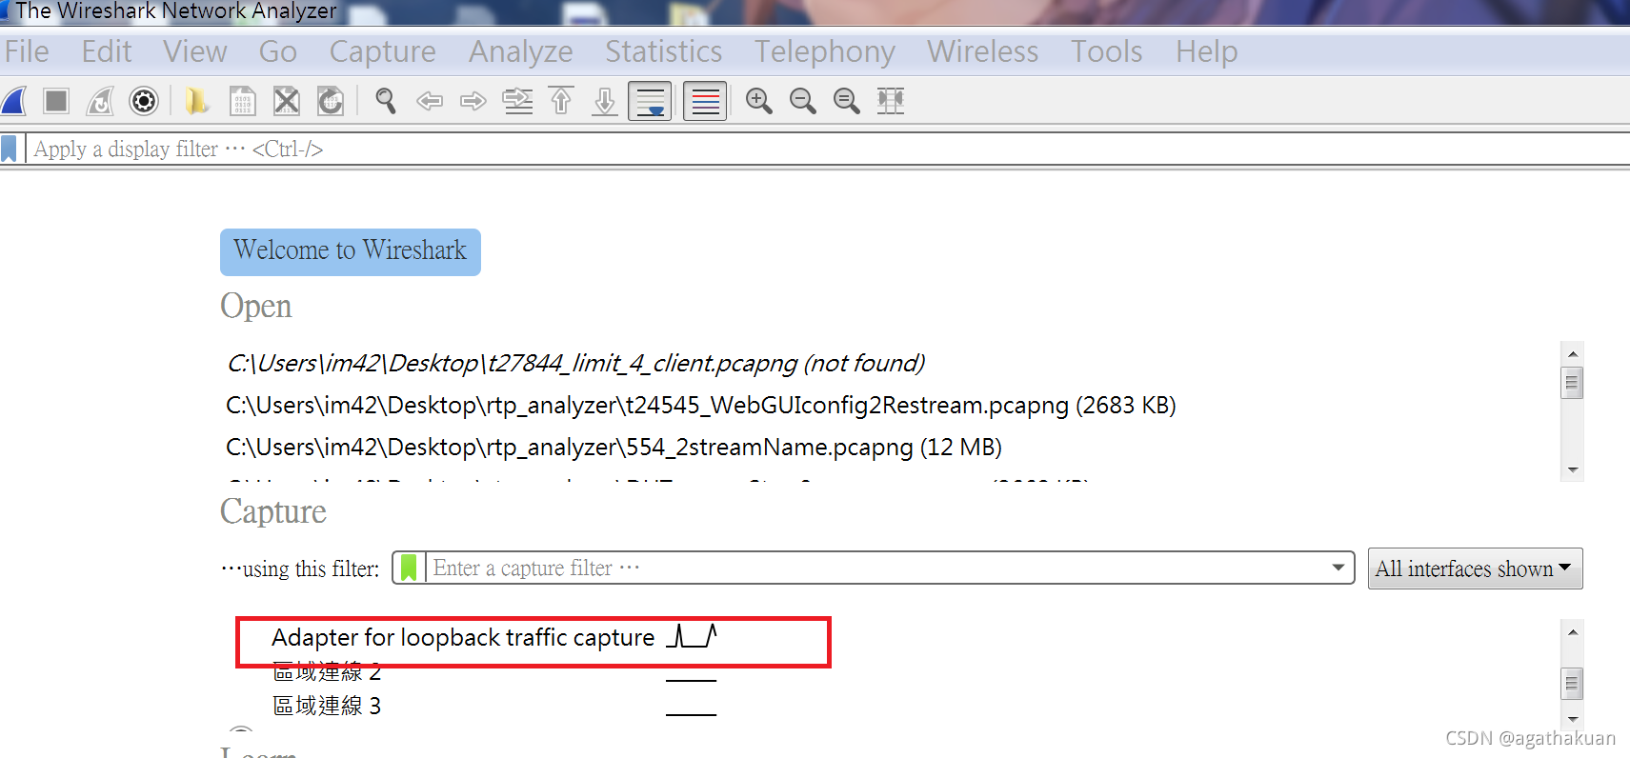This screenshot has width=1630, height=758.
Task: Click Welcome to Wireshark banner
Action: pyautogui.click(x=351, y=252)
